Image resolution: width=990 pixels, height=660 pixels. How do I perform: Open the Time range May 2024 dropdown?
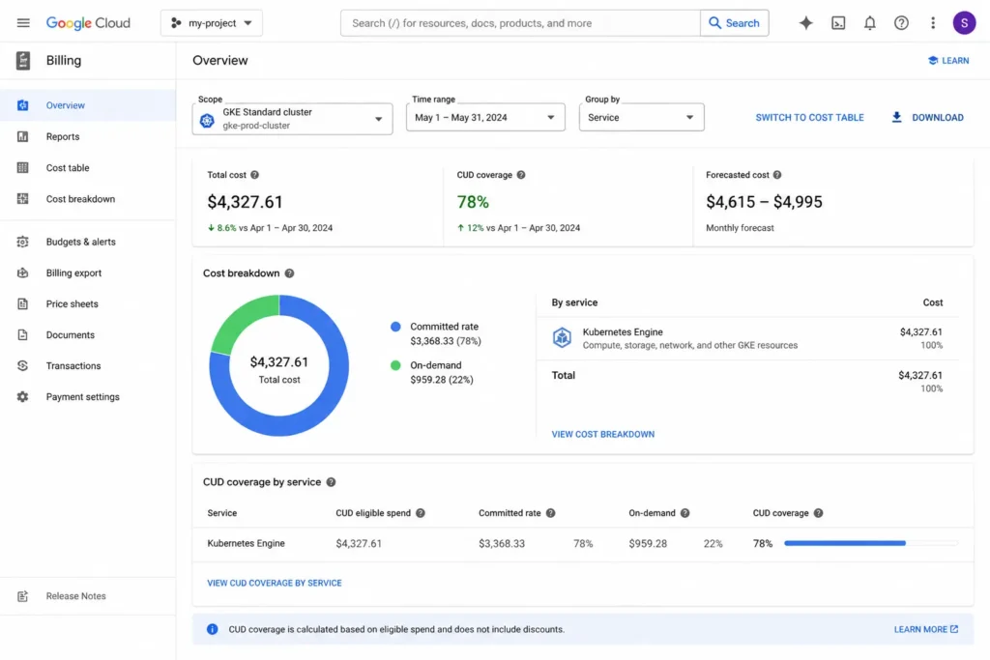(485, 117)
